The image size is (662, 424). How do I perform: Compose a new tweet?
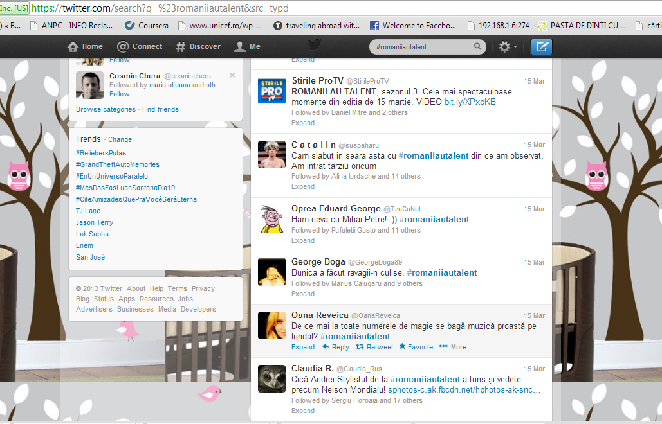542,47
